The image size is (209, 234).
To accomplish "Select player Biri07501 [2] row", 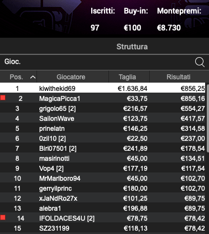I will coord(103,149).
